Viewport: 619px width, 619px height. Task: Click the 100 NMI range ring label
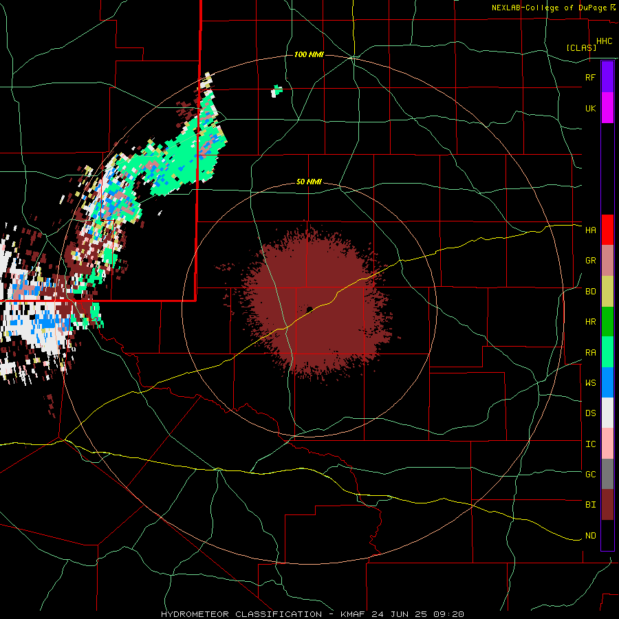[x=309, y=54]
